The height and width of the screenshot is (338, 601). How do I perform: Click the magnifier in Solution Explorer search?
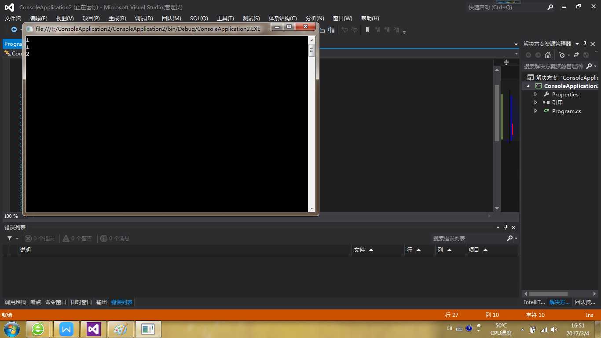pyautogui.click(x=590, y=66)
